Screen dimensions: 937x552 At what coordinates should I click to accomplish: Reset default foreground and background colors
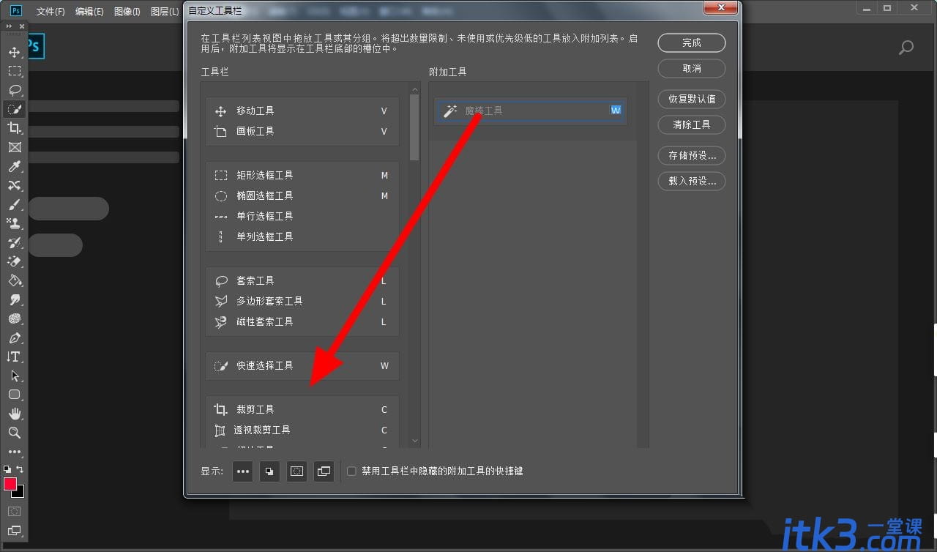[x=7, y=469]
